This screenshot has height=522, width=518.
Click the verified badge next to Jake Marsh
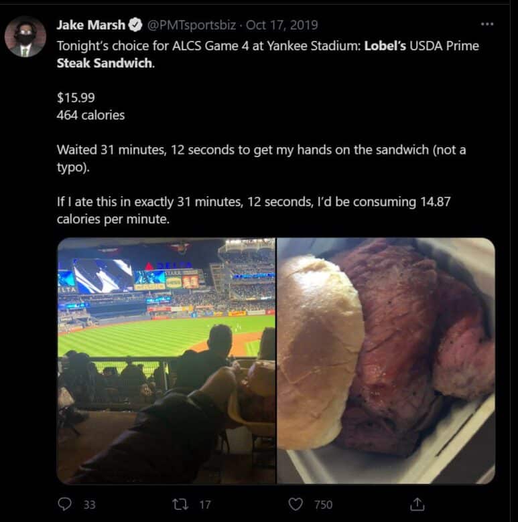pyautogui.click(x=135, y=25)
